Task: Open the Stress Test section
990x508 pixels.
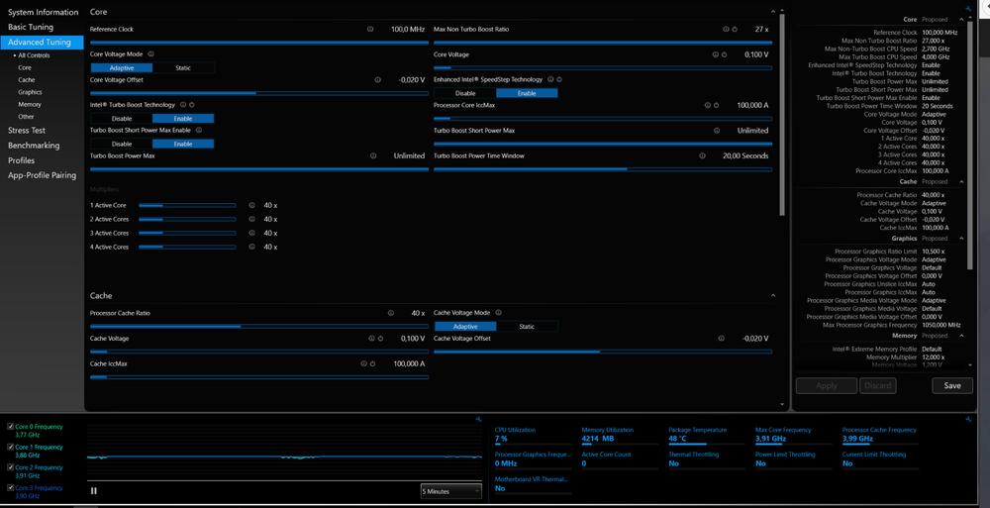Action: 27,130
